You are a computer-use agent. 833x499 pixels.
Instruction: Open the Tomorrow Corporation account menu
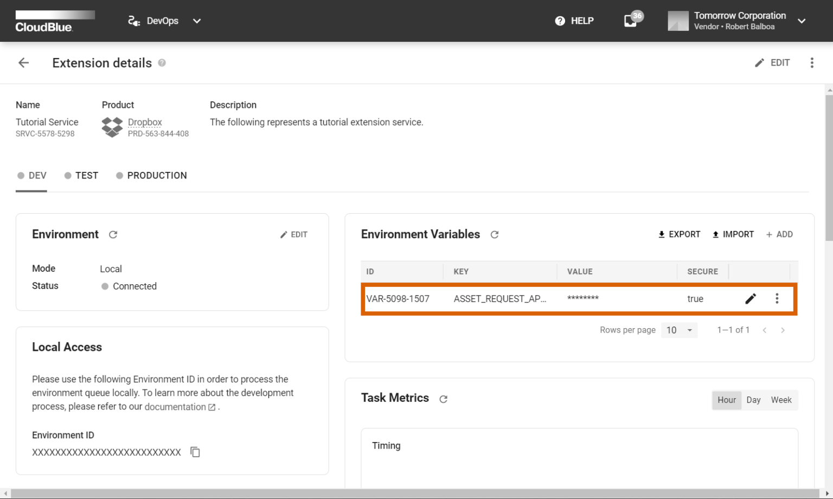coord(737,21)
